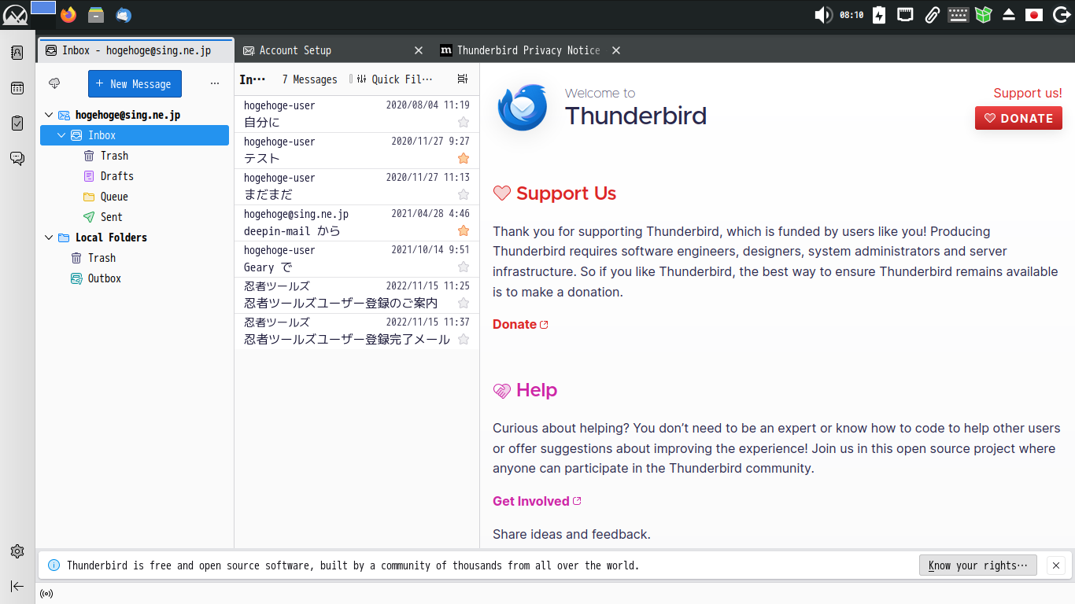Click the green package updater icon
This screenshot has width=1075, height=604.
pyautogui.click(x=983, y=14)
